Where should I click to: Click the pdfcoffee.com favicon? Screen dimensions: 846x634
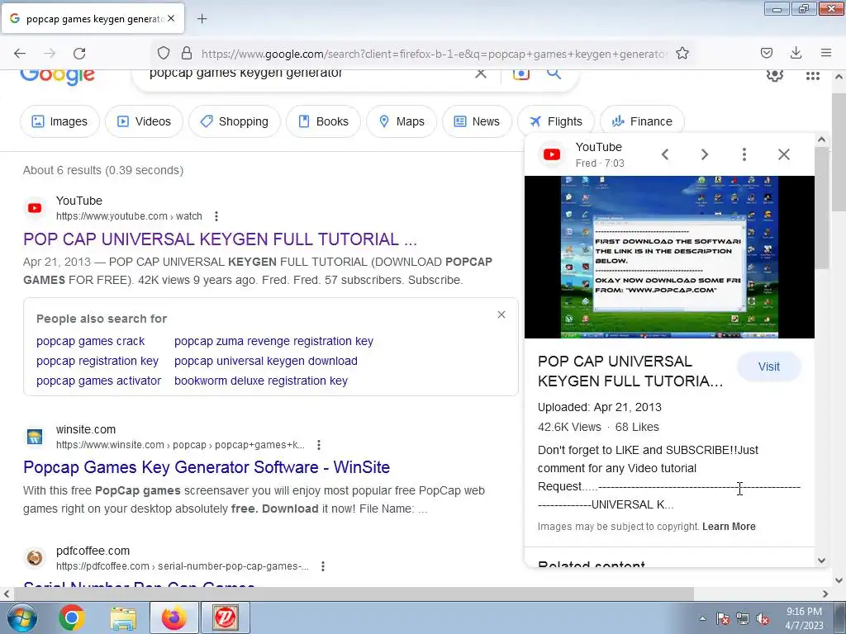[x=35, y=558]
